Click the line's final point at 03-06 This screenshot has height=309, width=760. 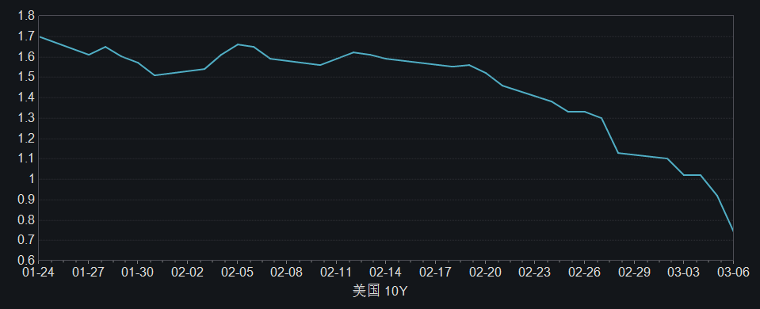tap(733, 231)
